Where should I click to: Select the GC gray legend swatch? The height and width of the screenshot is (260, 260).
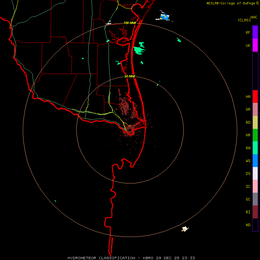pos(255,199)
